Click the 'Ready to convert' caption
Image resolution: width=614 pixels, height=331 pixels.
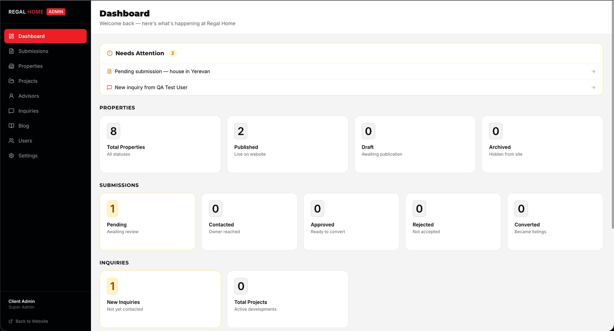pos(328,232)
